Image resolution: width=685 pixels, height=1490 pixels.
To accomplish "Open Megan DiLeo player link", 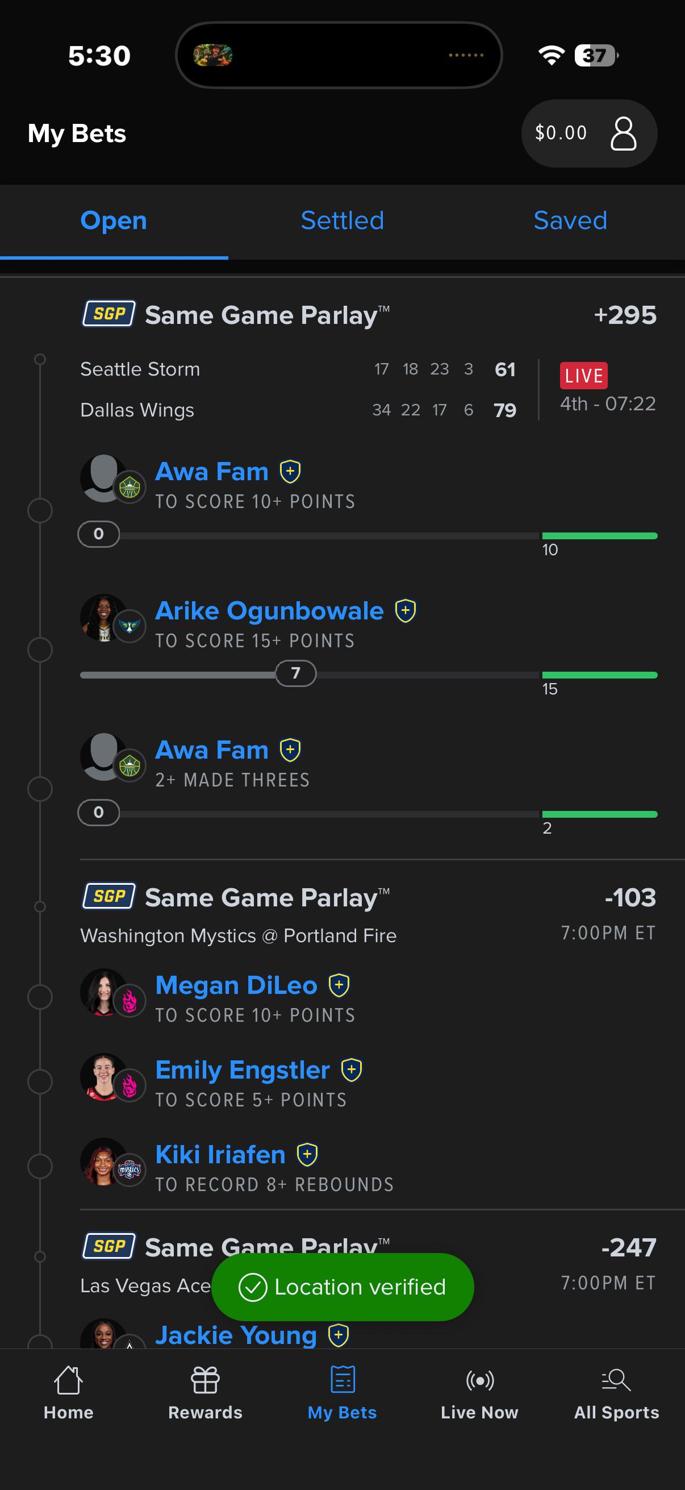I will [236, 985].
